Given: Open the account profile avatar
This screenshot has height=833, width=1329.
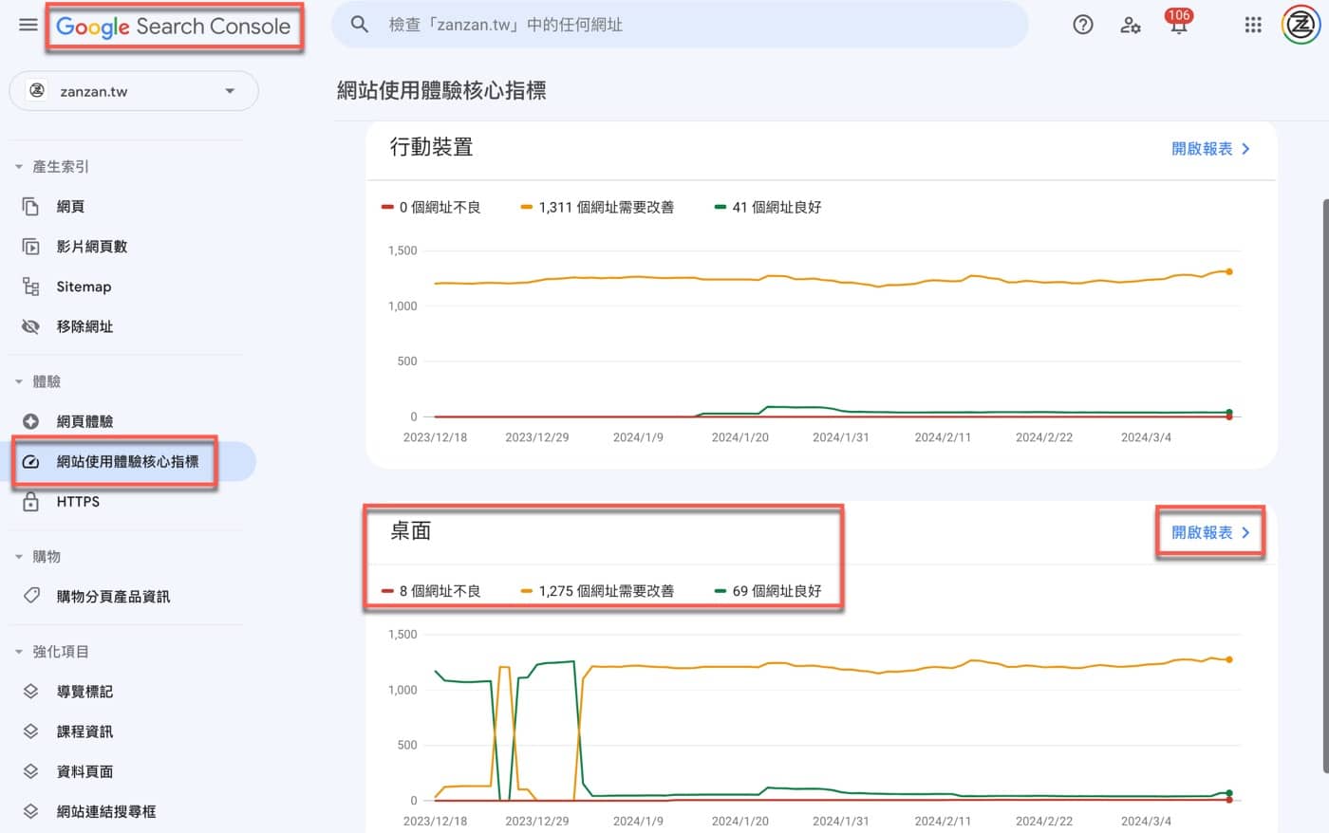Looking at the screenshot, I should [x=1301, y=25].
